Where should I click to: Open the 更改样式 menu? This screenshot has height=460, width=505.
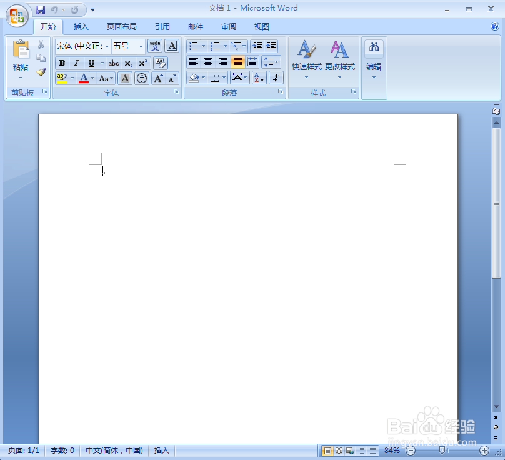[340, 60]
